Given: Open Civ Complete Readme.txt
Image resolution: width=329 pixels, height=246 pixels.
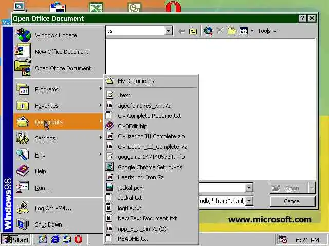Looking at the screenshot, I should (151, 116).
